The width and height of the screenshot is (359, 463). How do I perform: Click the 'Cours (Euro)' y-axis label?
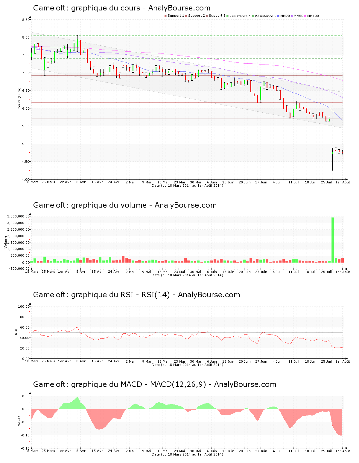point(19,98)
